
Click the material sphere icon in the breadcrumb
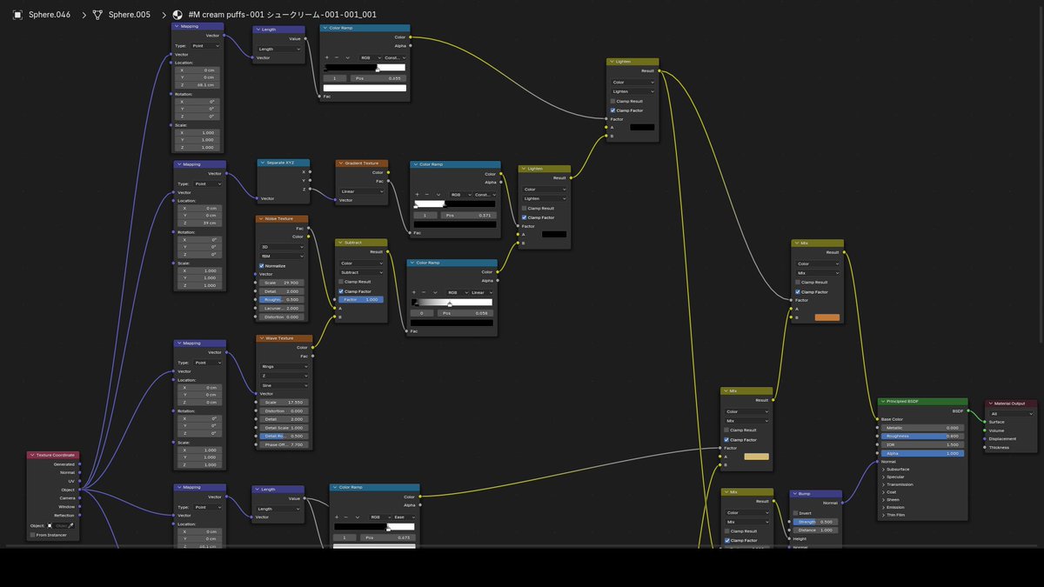click(x=177, y=15)
